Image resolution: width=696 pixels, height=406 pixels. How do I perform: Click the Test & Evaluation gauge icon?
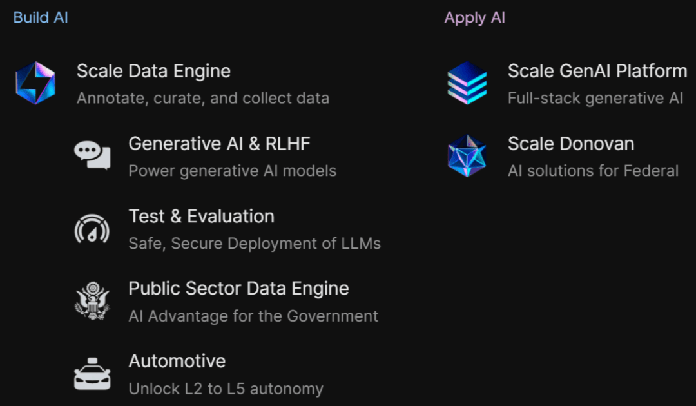click(x=92, y=228)
